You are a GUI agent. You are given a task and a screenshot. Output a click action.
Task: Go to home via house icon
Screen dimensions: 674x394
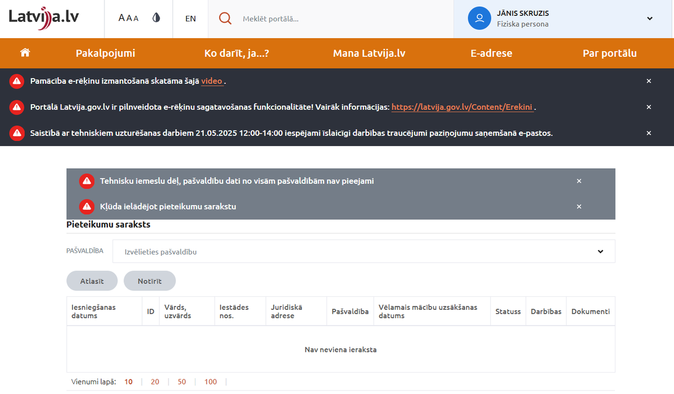click(25, 53)
